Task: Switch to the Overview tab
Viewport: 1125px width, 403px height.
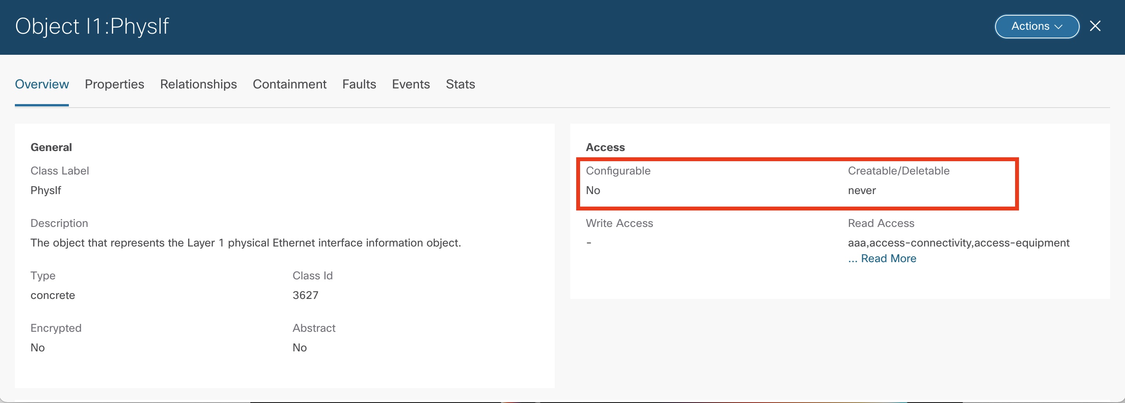Action: click(42, 84)
